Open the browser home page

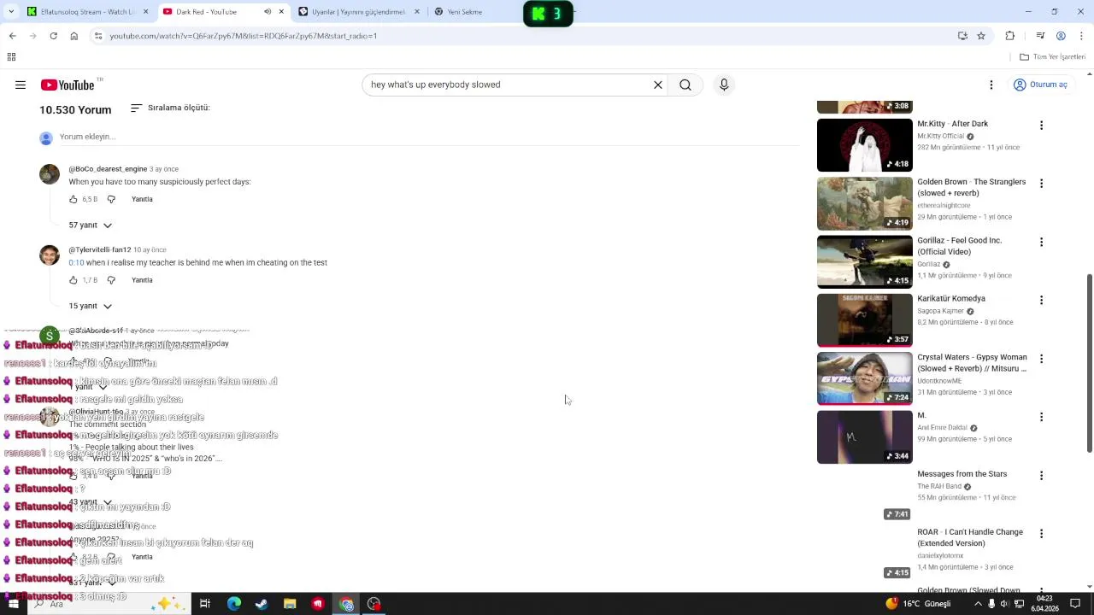pos(74,36)
